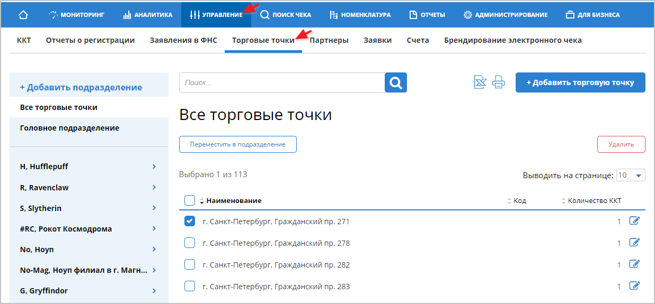Open edit for Гражданский пр. 282
The height and width of the screenshot is (304, 655).
634,264
